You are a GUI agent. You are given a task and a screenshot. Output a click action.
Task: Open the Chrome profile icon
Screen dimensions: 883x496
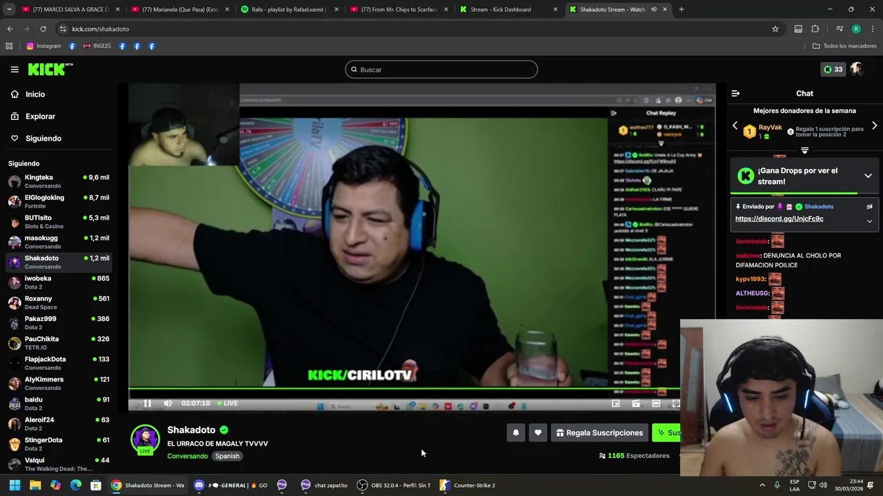click(x=856, y=29)
